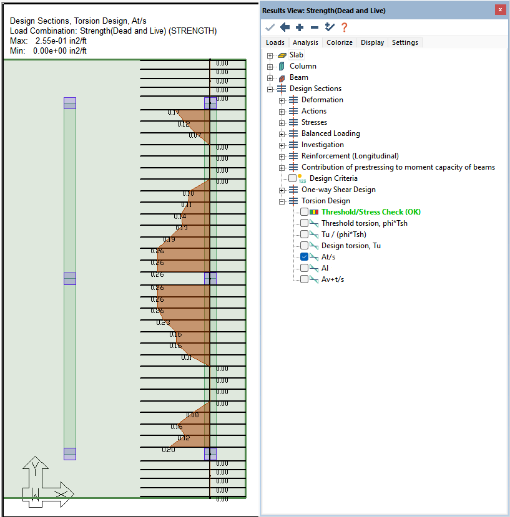Click the back arrow icon in toolbar
The height and width of the screenshot is (517, 510).
[285, 27]
